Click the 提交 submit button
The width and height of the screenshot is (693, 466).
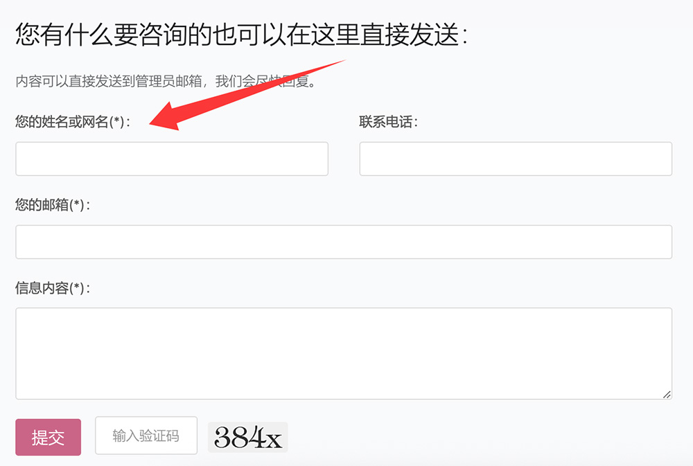point(49,437)
